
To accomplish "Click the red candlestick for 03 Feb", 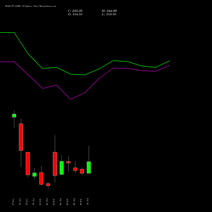I will (x=55, y=164).
